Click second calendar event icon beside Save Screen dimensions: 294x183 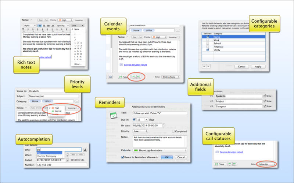[x=139, y=77]
